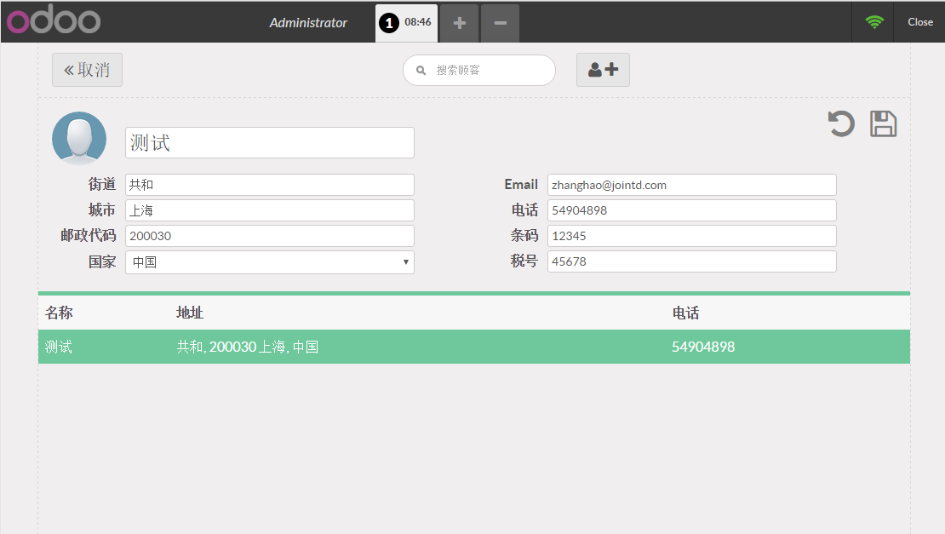Click the undo changes arrow icon
The height and width of the screenshot is (534, 945).
coord(841,124)
